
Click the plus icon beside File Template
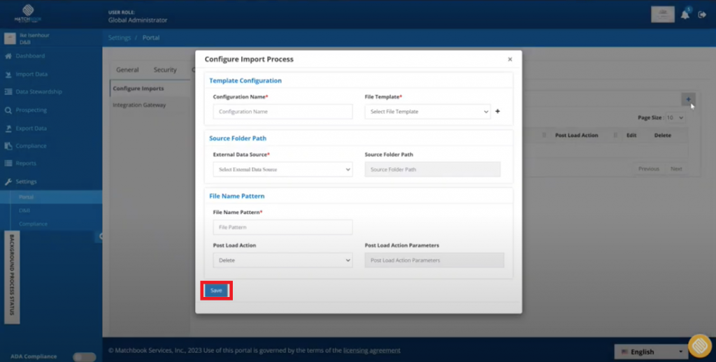pyautogui.click(x=498, y=111)
